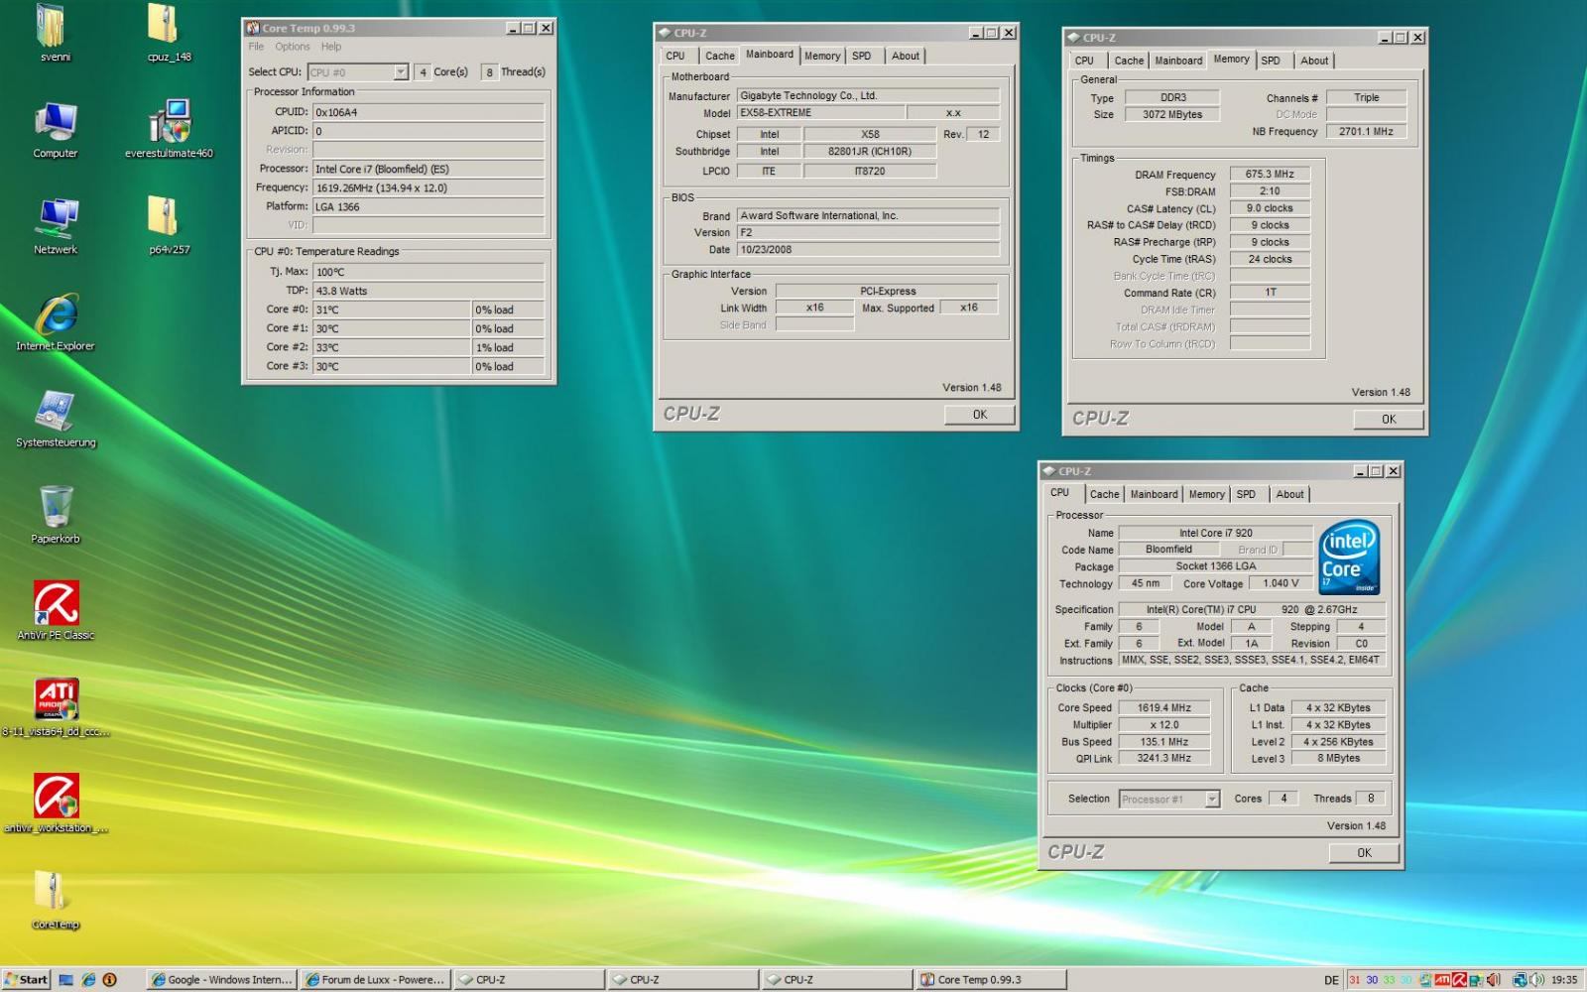The image size is (1587, 992).
Task: Select the ATI 8-11_vista64 driver installer icon
Action: [x=56, y=707]
